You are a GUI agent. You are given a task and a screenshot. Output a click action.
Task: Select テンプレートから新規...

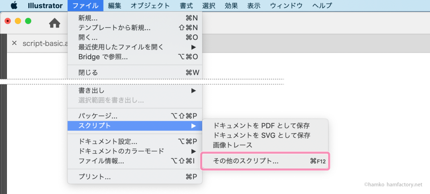(x=135, y=28)
